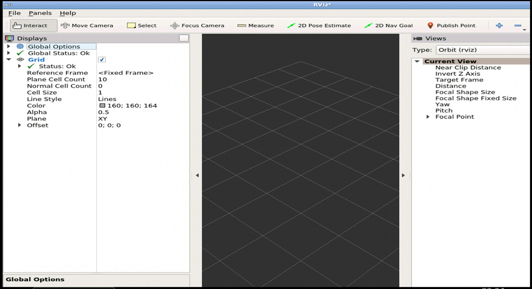532x289 pixels.
Task: Select the Target Frame property
Action: coord(459,79)
